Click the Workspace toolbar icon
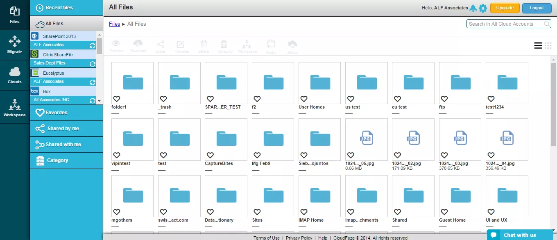Viewport: 557px width, 240px height. (x=247, y=46)
